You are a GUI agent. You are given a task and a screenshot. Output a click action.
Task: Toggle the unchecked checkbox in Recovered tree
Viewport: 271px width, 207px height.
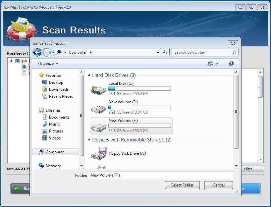click(24, 73)
